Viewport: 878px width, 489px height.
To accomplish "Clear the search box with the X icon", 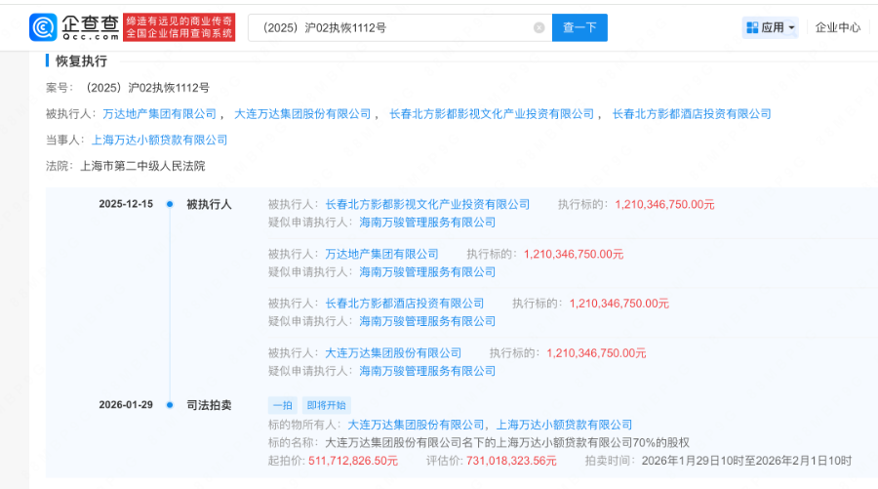I will tap(539, 28).
